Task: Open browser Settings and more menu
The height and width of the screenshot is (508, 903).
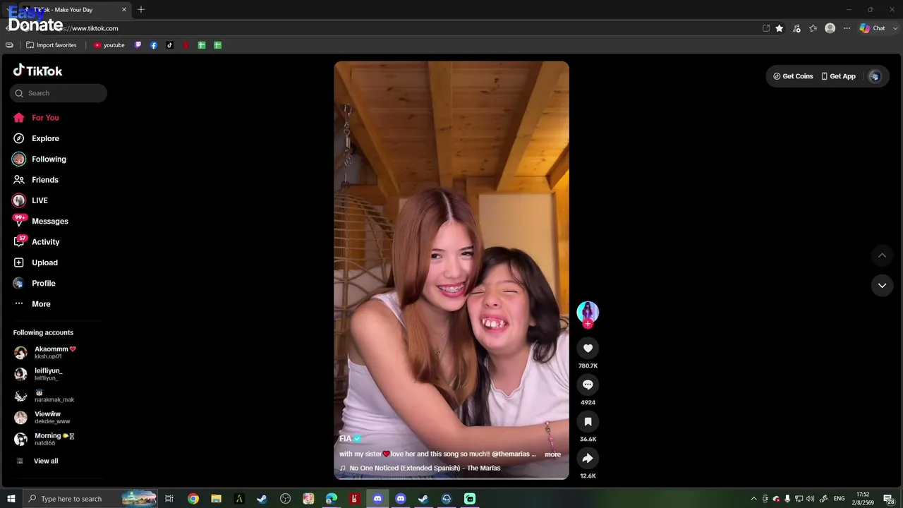Action: tap(847, 28)
